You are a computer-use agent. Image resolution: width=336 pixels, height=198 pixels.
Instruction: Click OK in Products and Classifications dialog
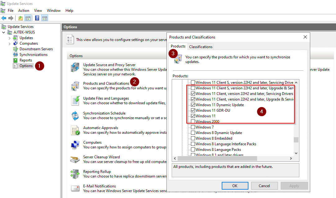(235, 186)
